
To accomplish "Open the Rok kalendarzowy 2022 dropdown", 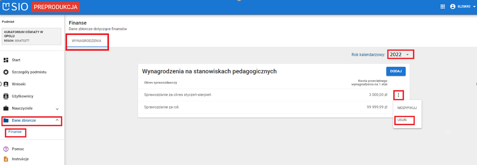I will coord(400,55).
